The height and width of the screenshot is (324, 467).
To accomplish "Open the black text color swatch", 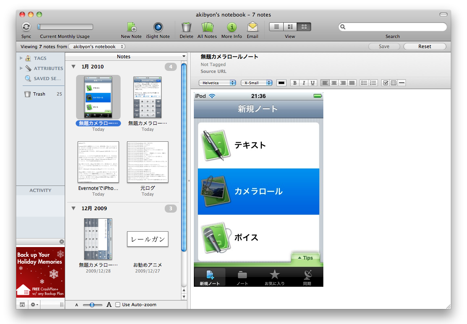I will [x=281, y=83].
